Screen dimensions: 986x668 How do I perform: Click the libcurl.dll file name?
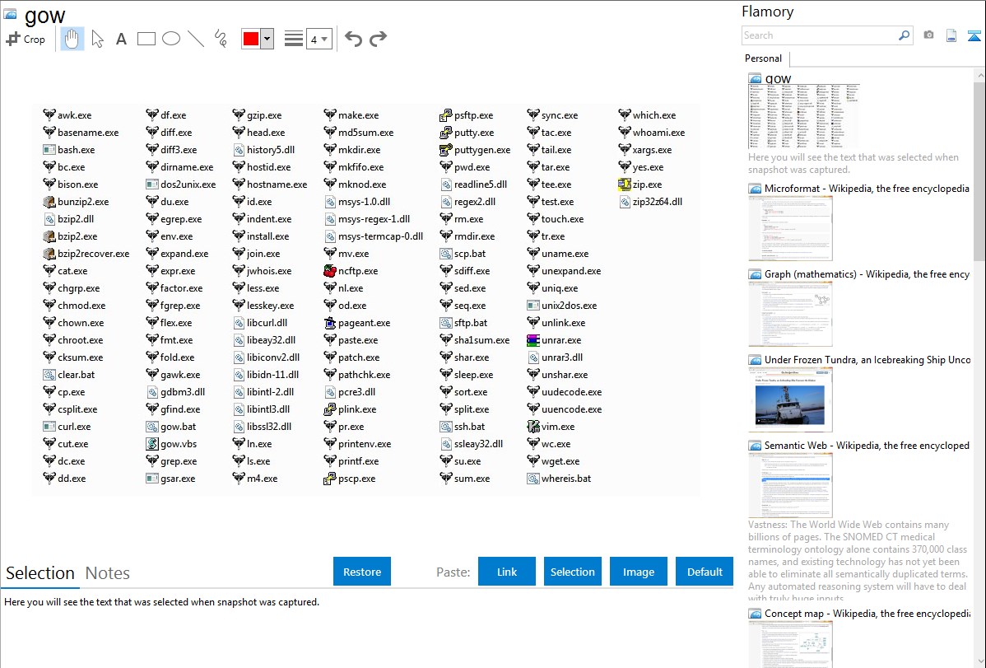tap(267, 323)
